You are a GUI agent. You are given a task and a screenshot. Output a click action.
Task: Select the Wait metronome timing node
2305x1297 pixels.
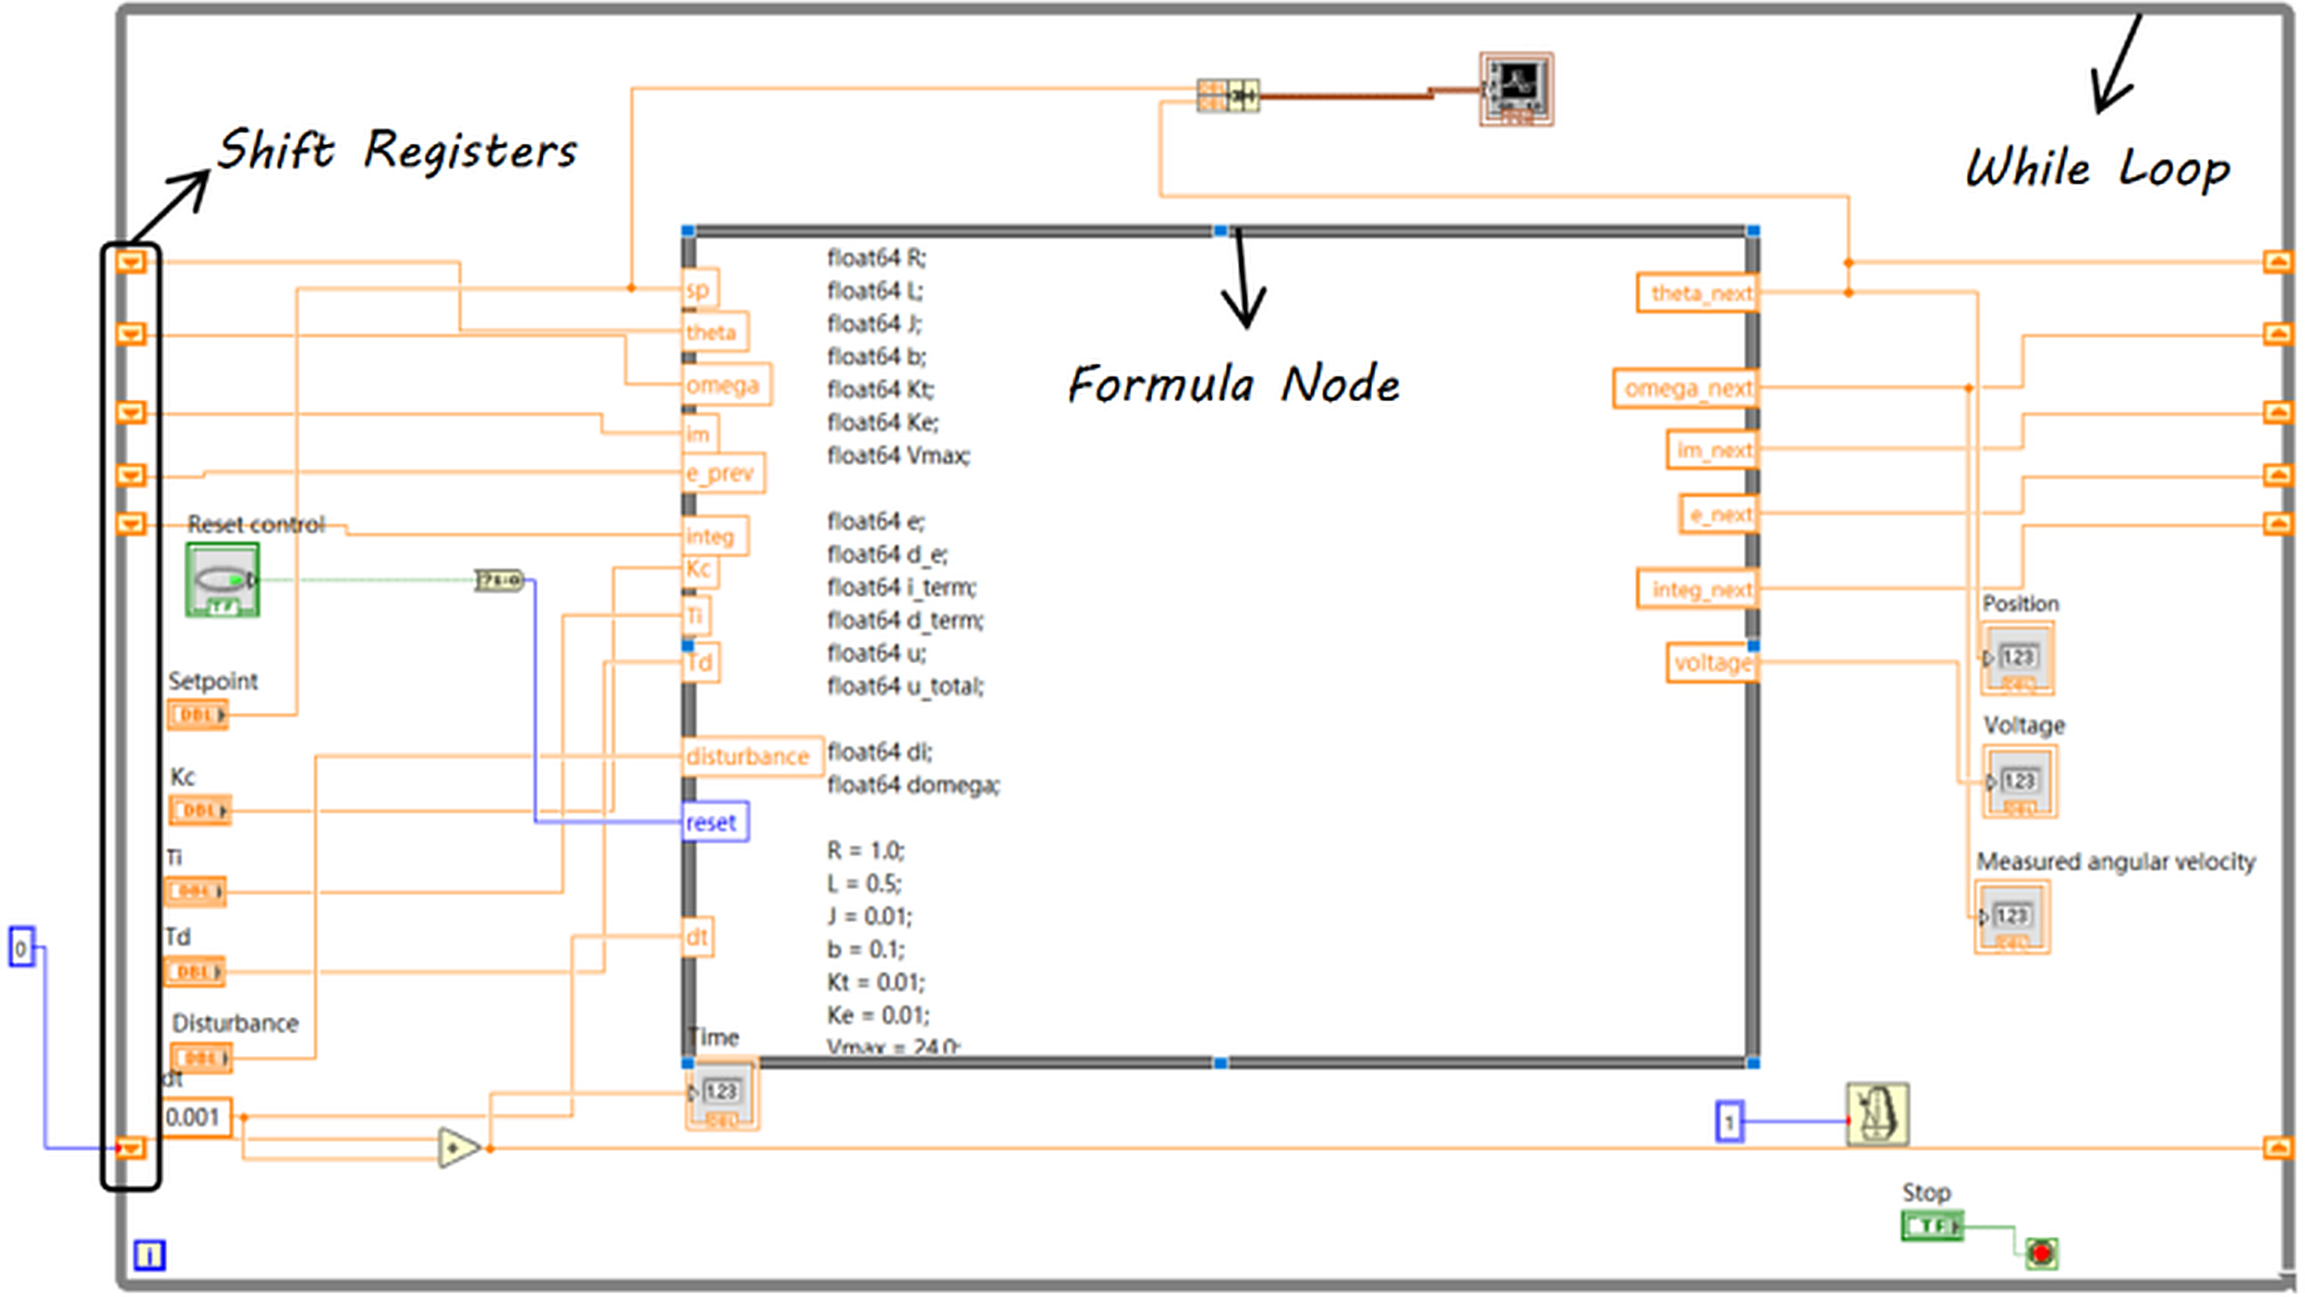tap(1877, 1115)
